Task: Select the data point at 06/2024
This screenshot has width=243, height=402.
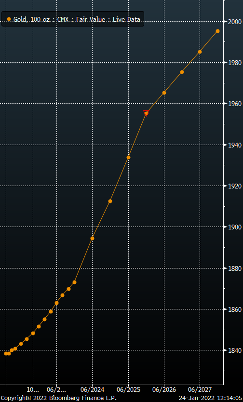Action: [x=92, y=238]
